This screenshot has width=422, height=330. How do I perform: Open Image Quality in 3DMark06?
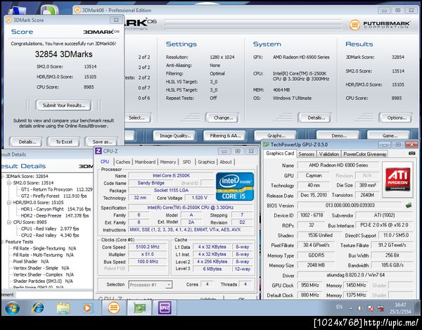coord(175,136)
